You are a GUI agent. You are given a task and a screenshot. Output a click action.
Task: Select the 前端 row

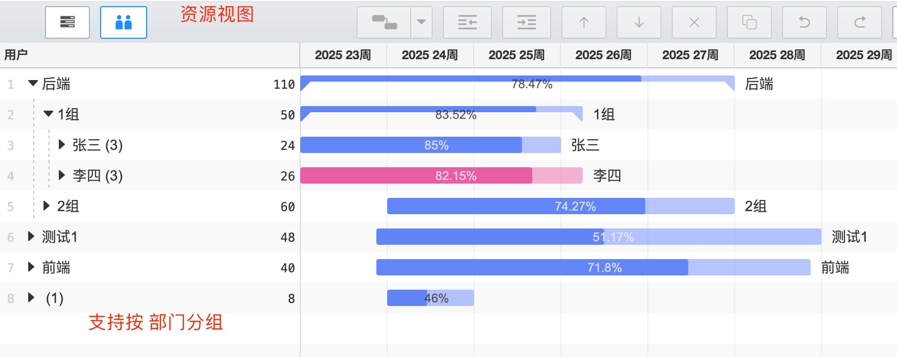click(150, 267)
